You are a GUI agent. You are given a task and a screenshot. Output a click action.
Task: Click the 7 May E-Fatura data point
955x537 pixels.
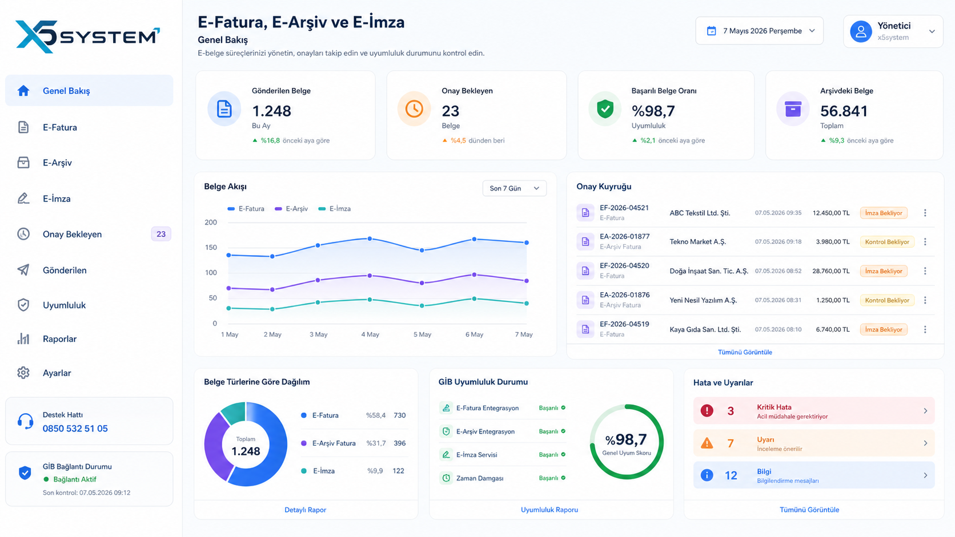[527, 243]
